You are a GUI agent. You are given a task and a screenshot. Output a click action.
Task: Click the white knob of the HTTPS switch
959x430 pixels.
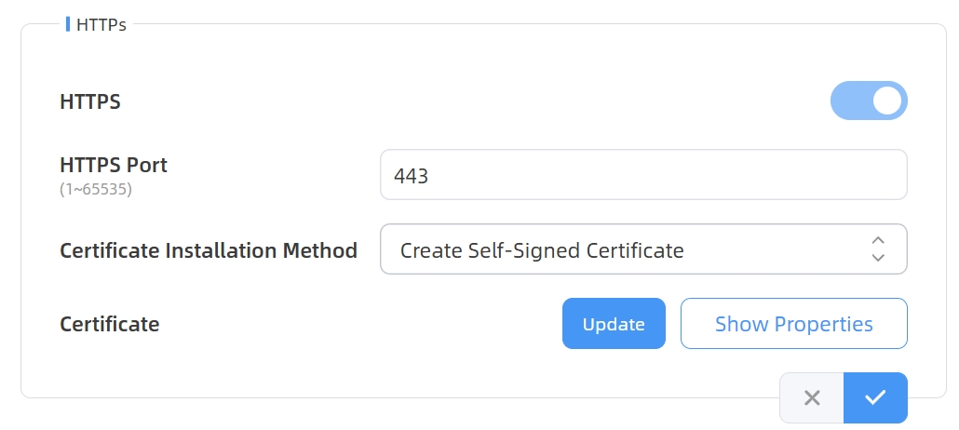[x=888, y=101]
